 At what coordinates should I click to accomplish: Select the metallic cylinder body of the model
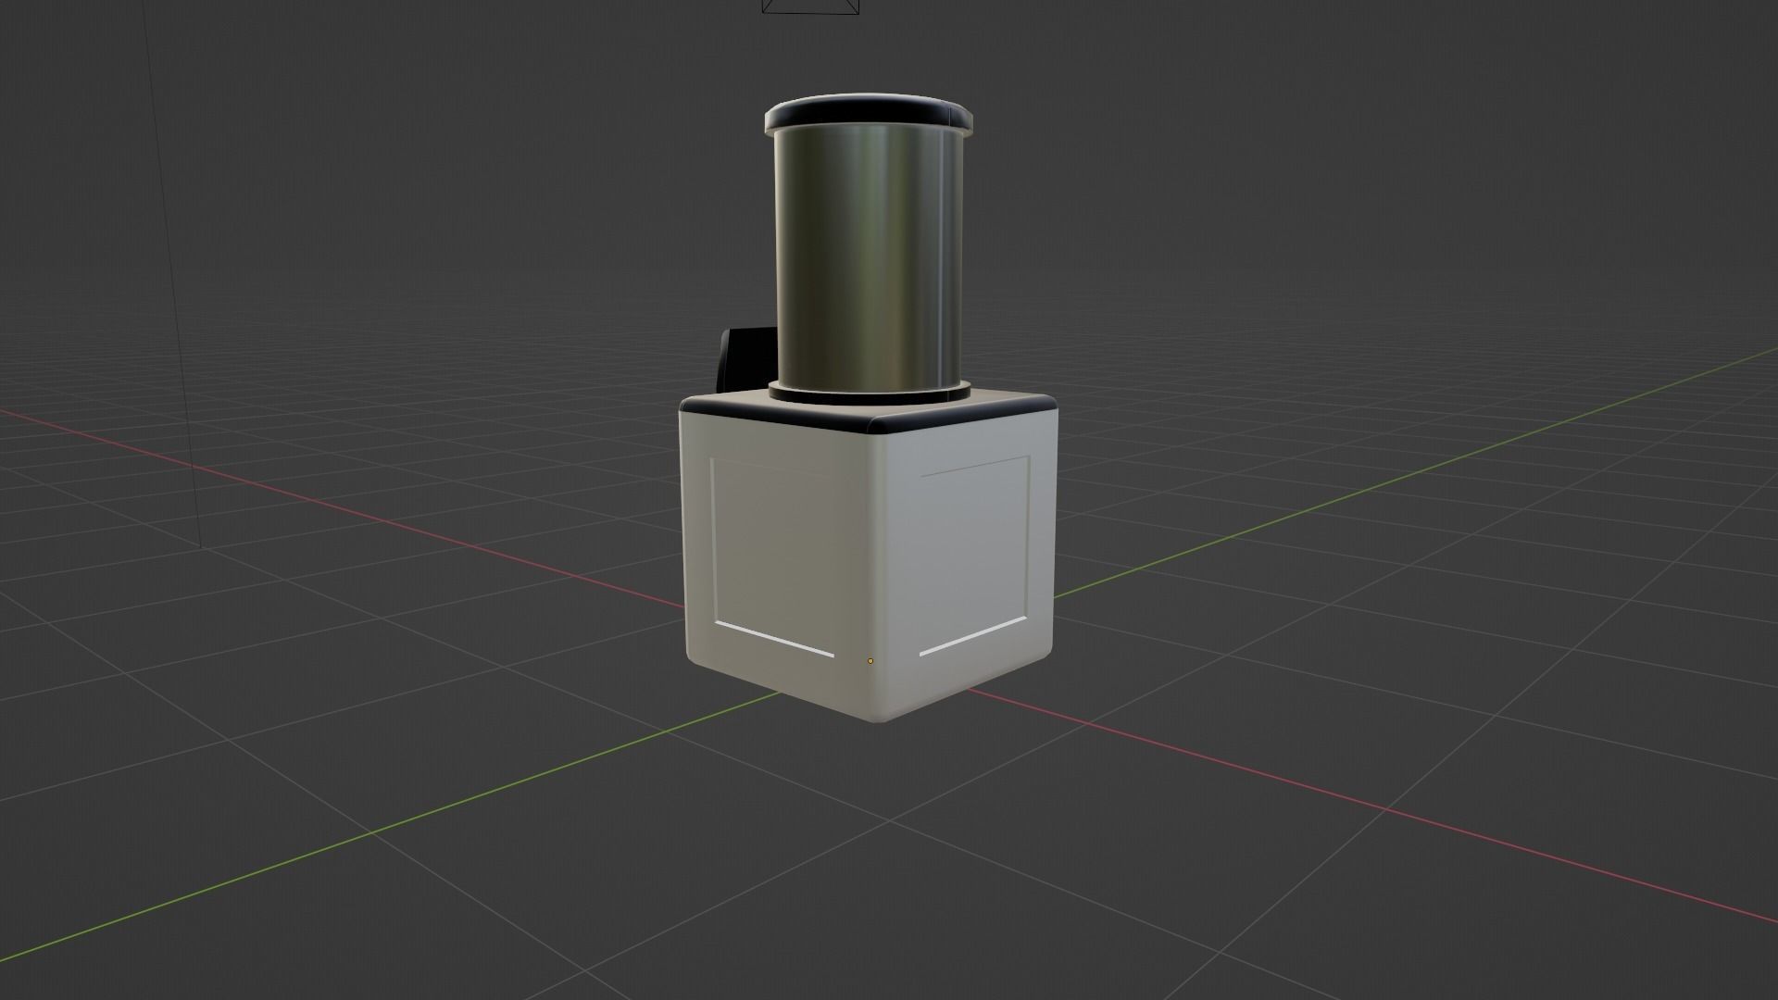point(868,259)
